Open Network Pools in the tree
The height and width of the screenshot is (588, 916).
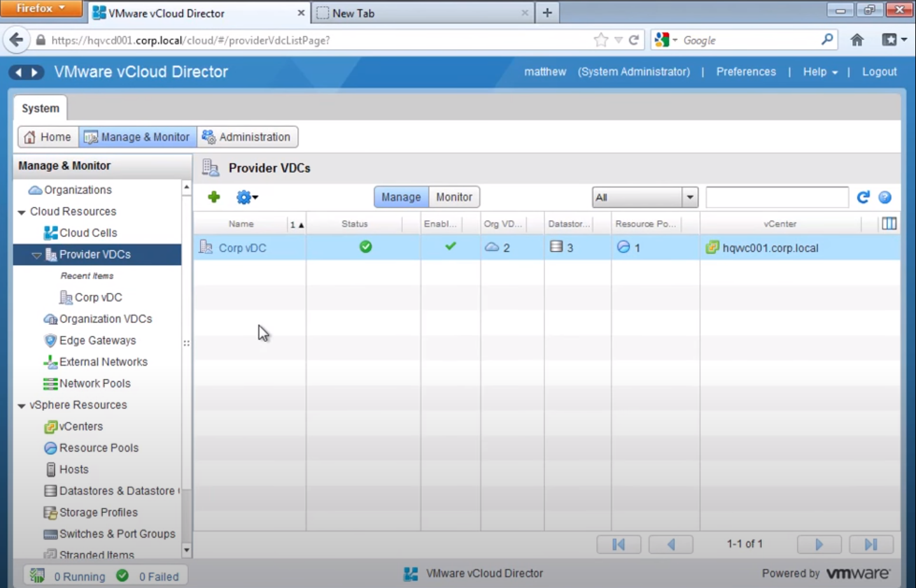[x=95, y=384]
